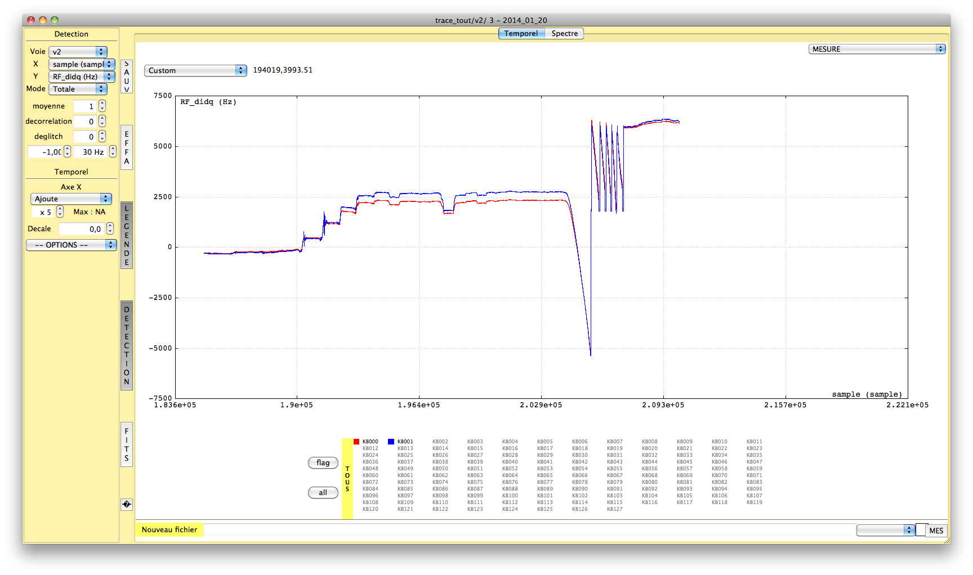
Task: Click the yellow TOUS vertical bar
Action: coord(347,479)
